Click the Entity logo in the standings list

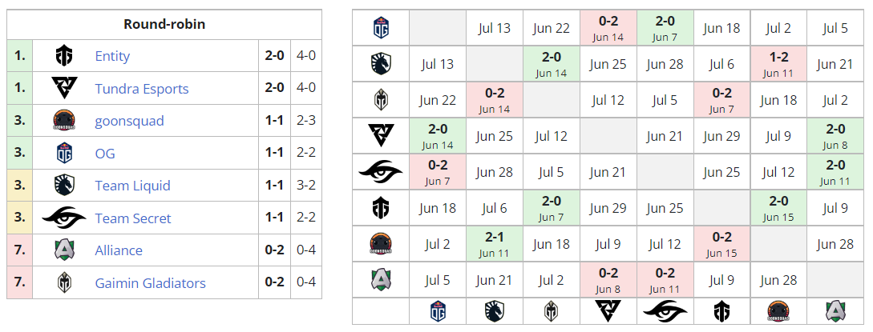[64, 56]
